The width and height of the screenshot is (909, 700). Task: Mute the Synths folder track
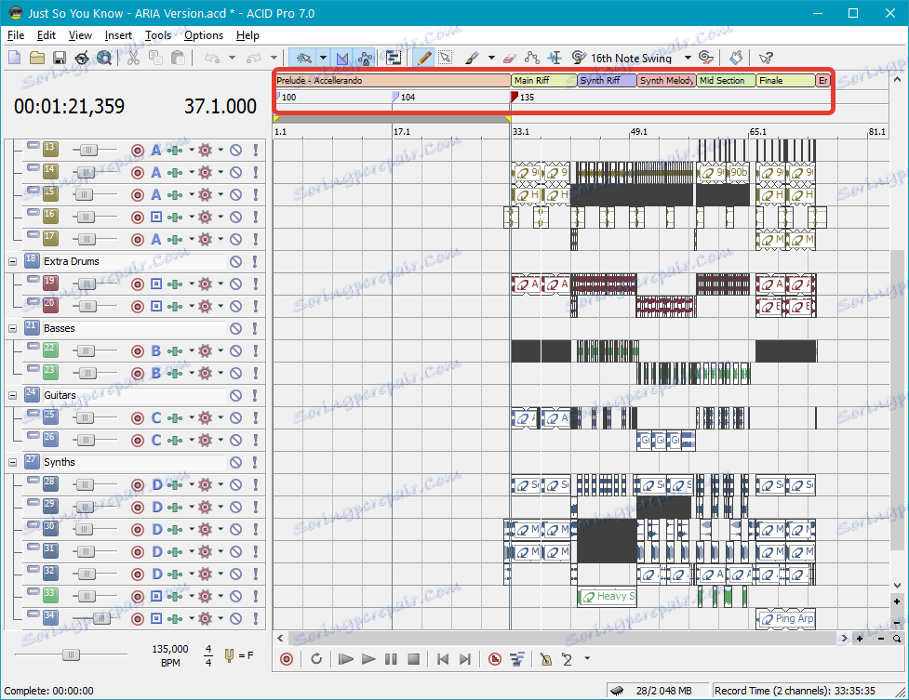[235, 462]
